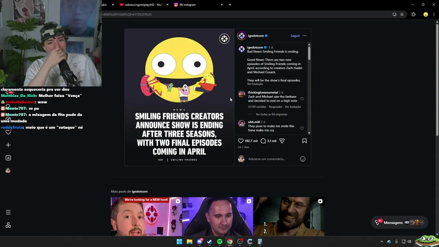View likes count '31.741 curtidas'
The height and width of the screenshot is (247, 439).
pyautogui.click(x=257, y=107)
